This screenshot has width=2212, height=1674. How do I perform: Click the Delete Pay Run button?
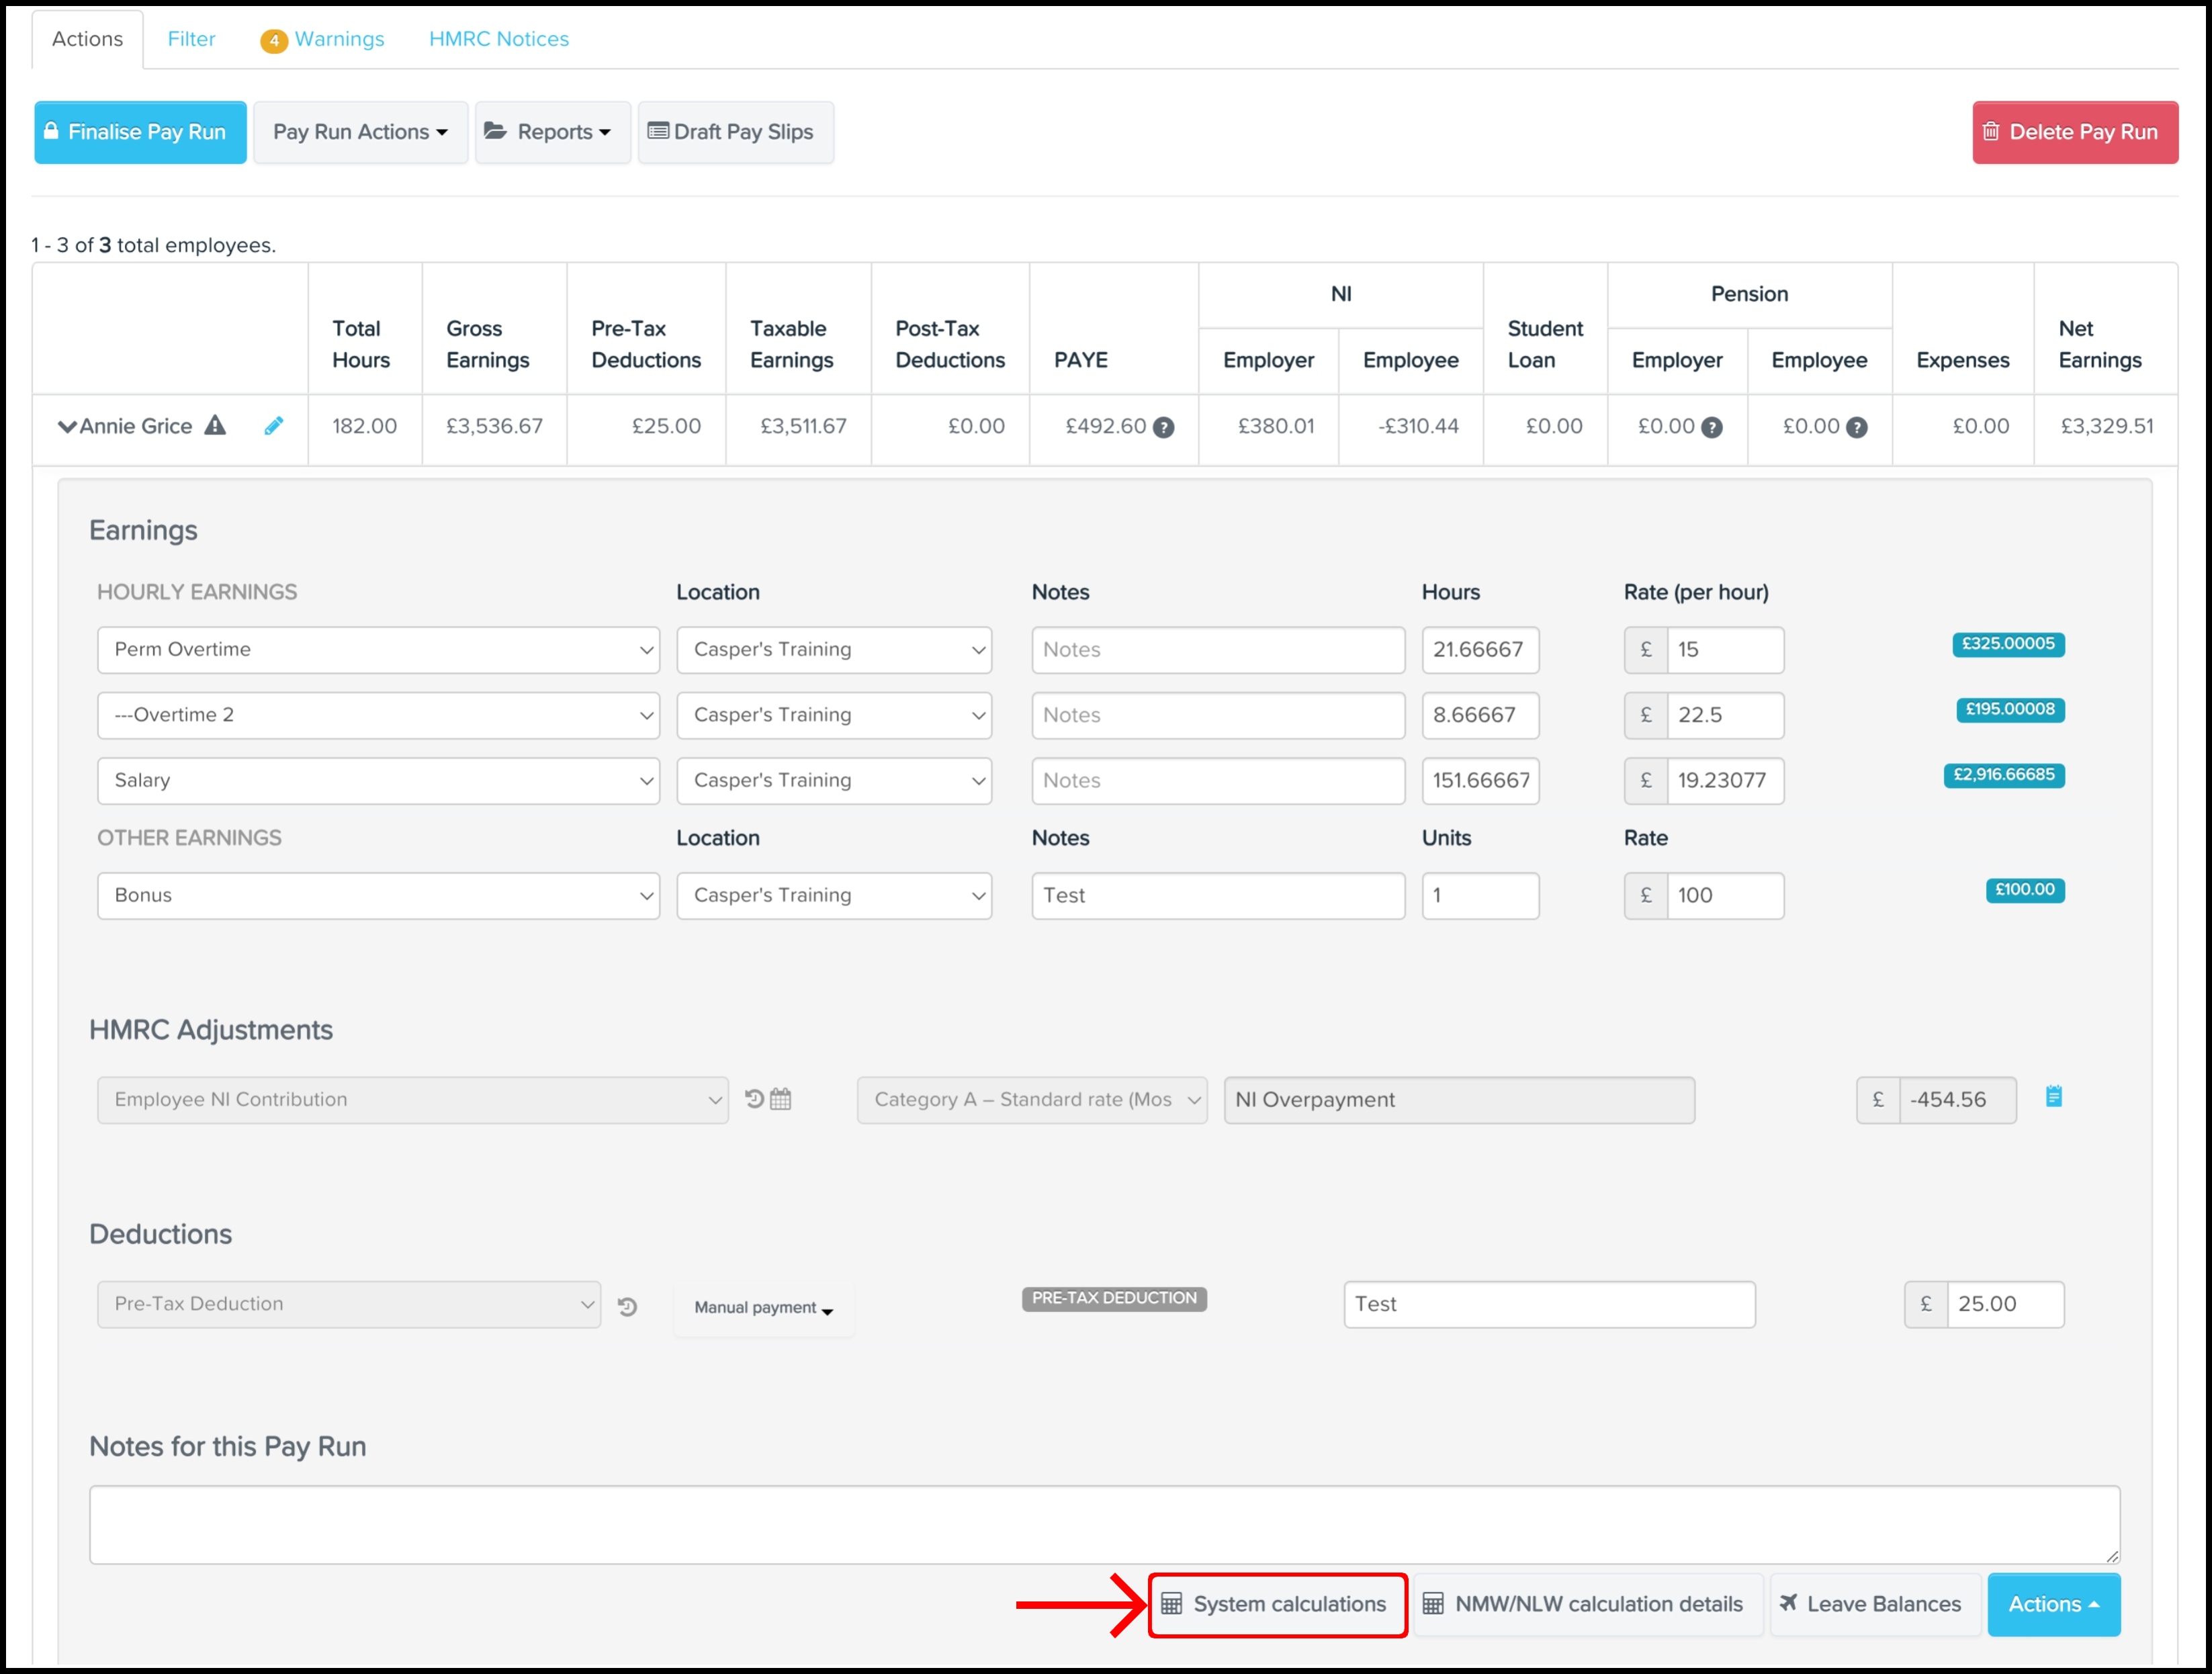click(2074, 131)
